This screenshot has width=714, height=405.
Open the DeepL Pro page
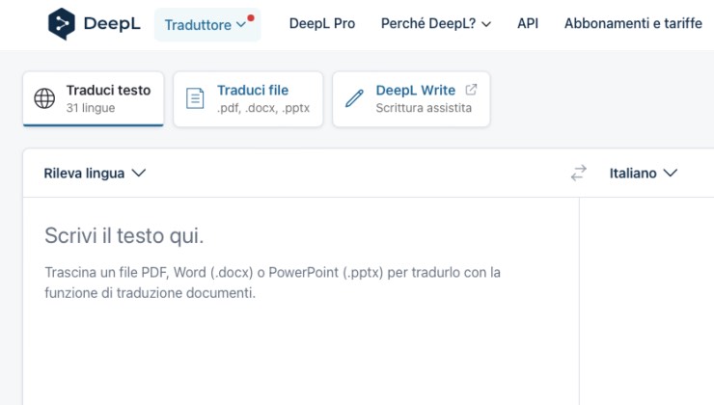(x=322, y=24)
